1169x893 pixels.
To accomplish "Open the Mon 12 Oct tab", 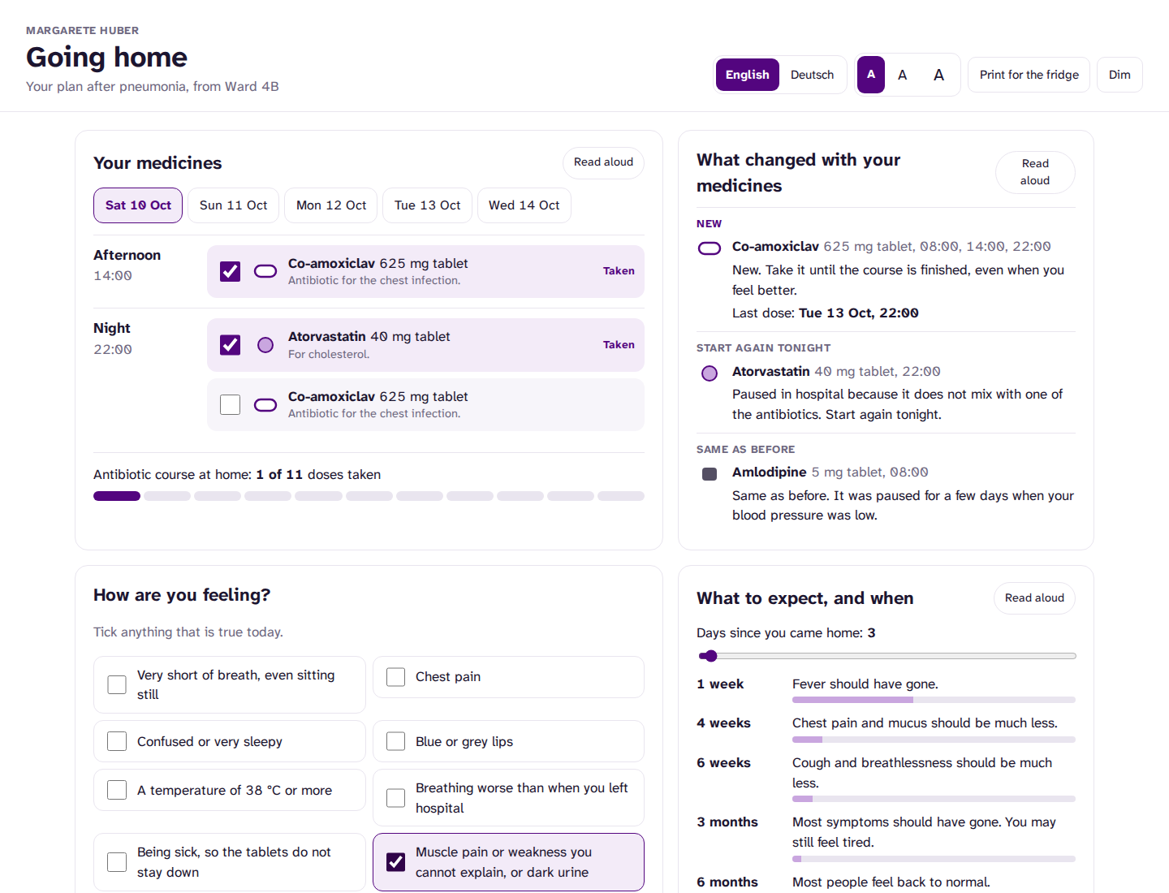I will click(331, 205).
